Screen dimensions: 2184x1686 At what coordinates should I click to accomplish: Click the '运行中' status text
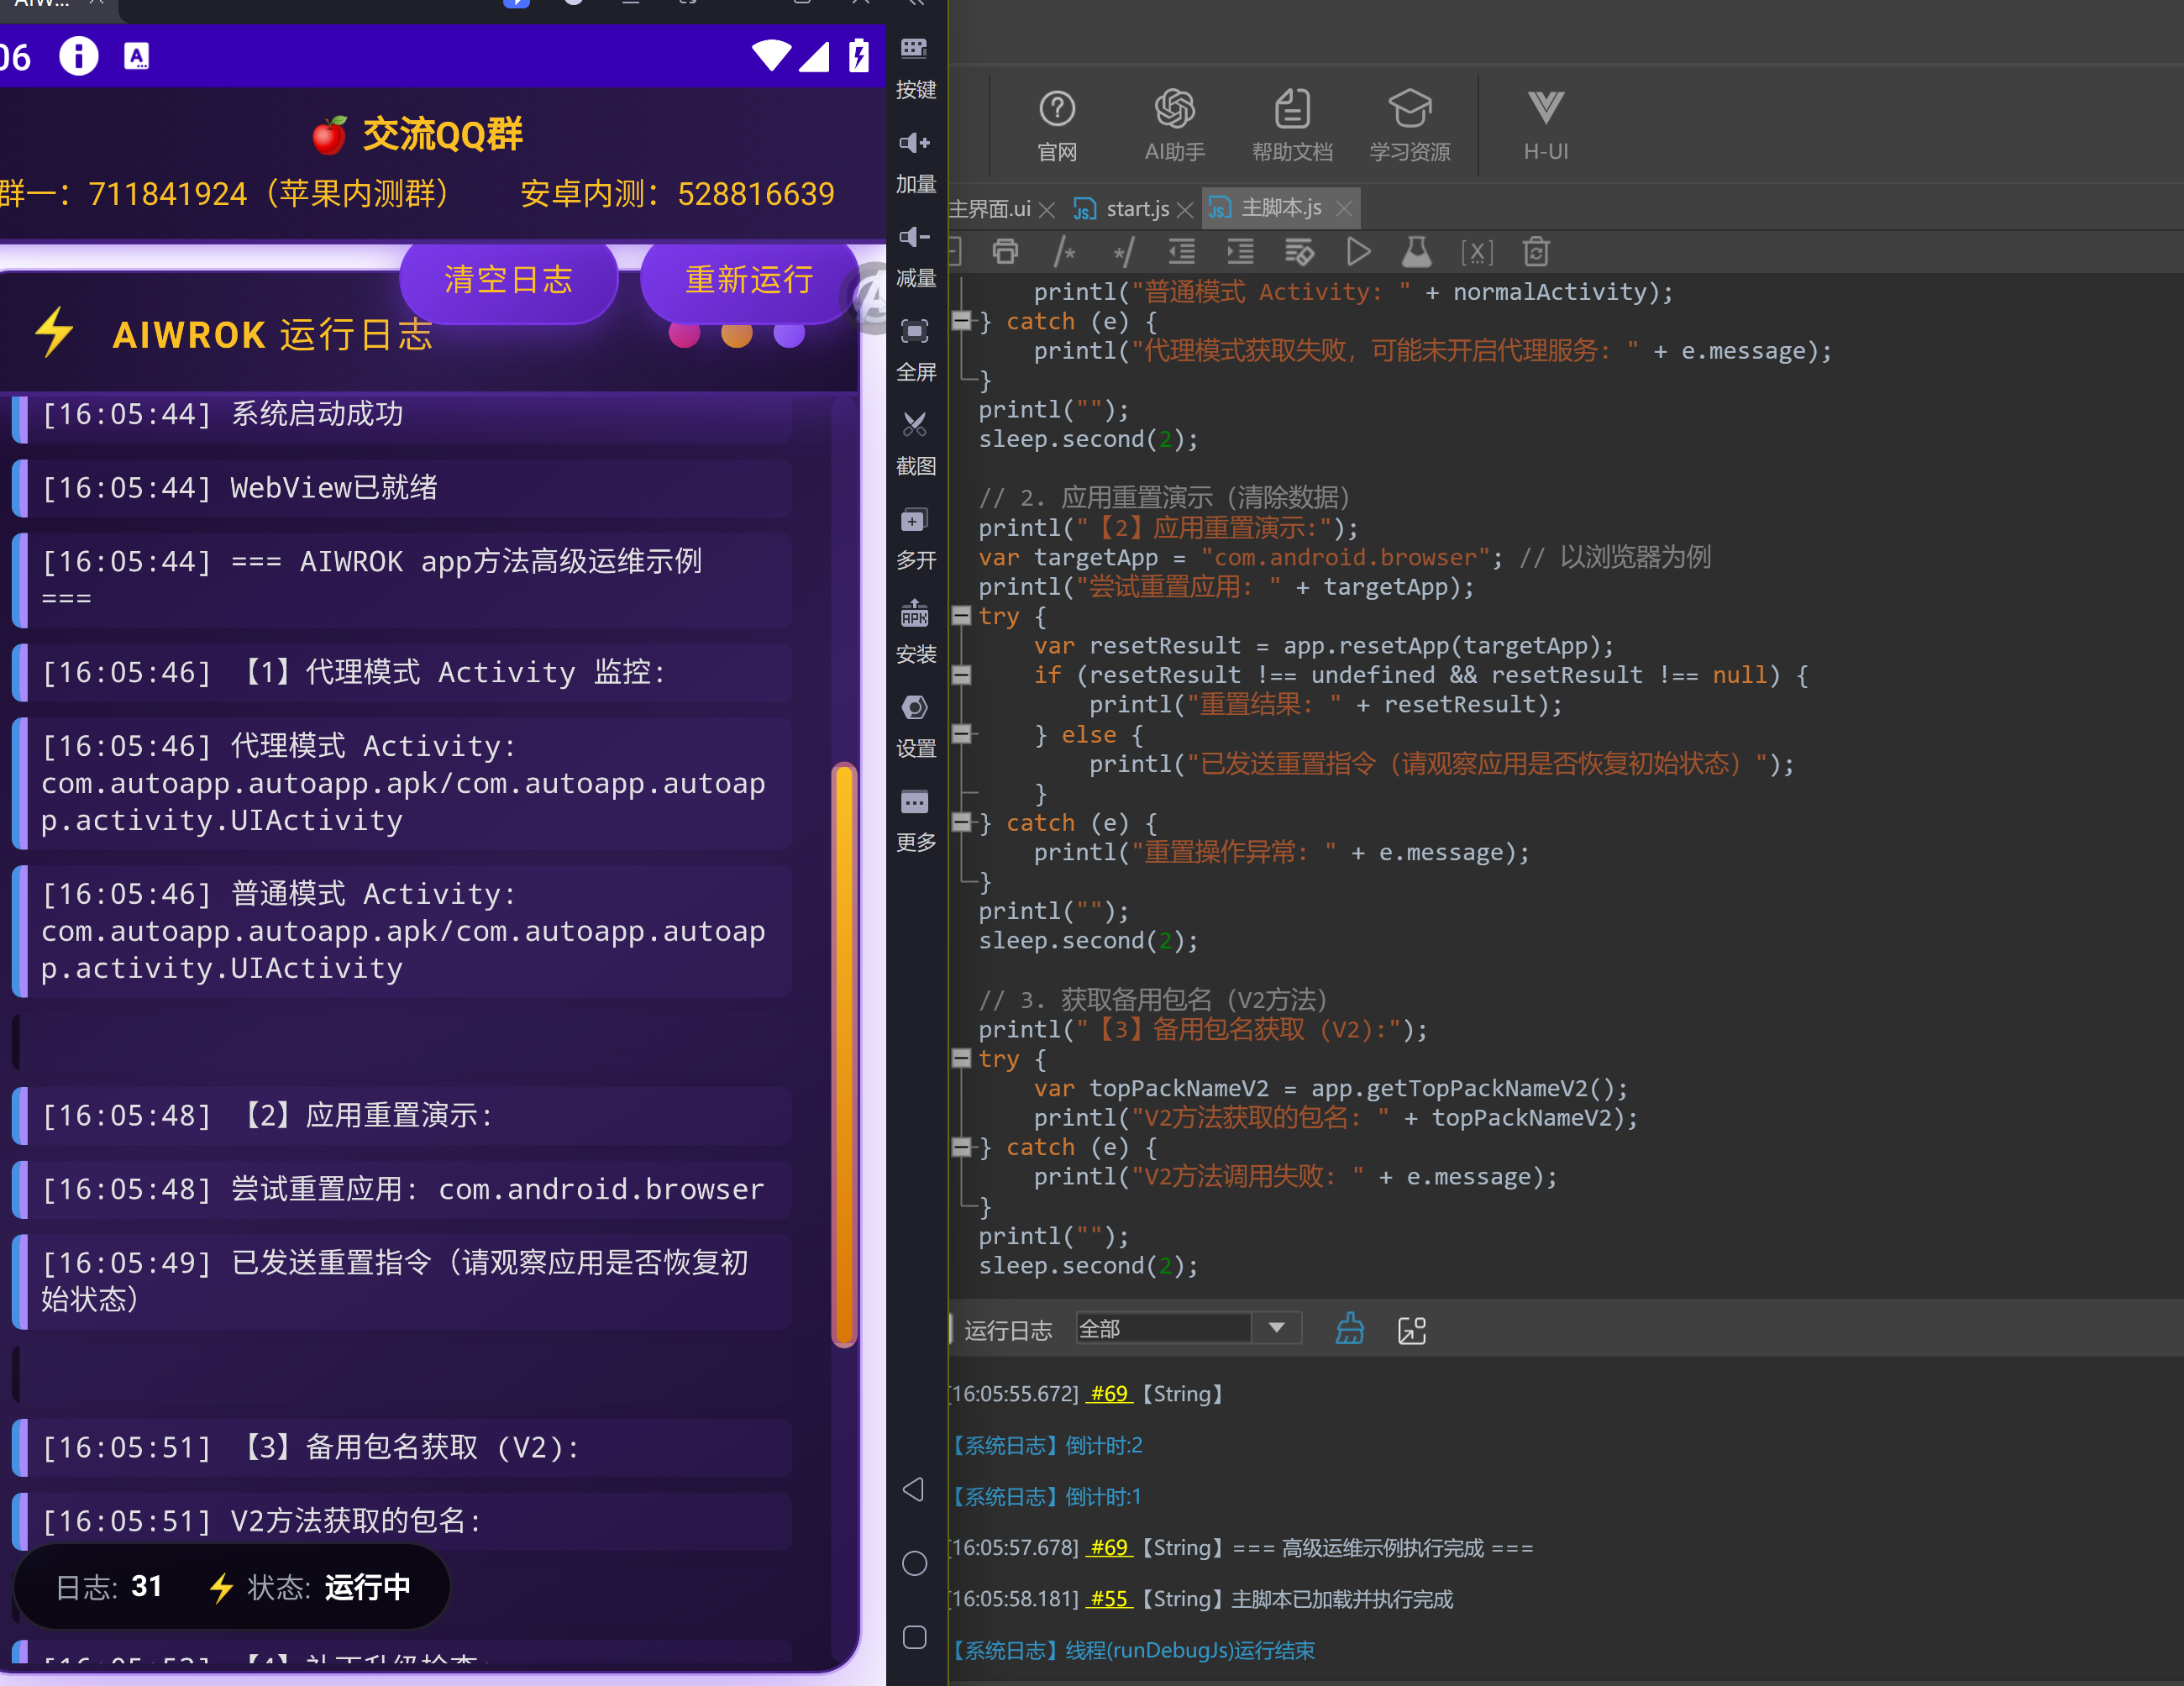[x=367, y=1587]
